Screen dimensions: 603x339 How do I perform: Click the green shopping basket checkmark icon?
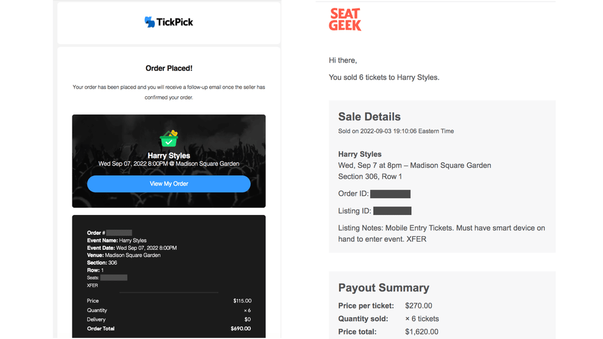(169, 138)
